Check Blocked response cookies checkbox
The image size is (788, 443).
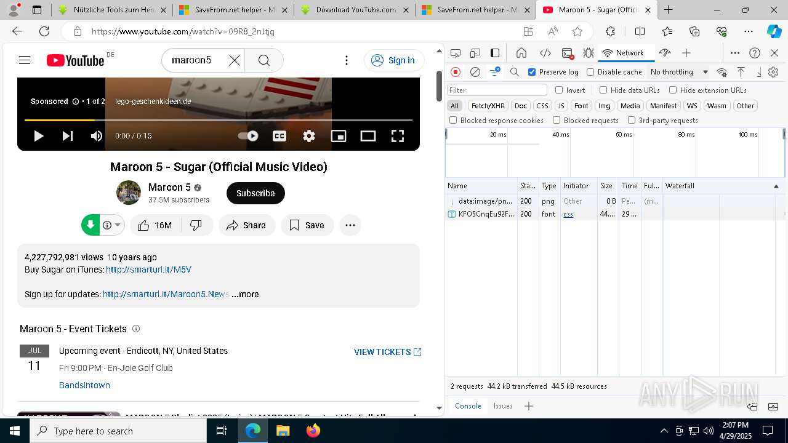[x=453, y=121]
